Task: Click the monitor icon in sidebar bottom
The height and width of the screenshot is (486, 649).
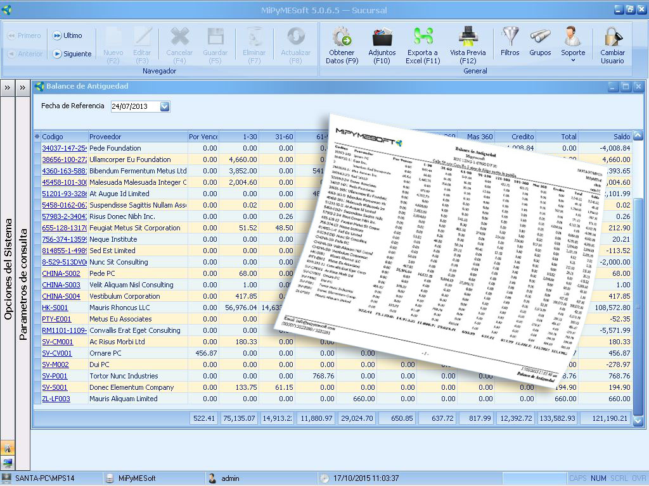Action: [8, 463]
